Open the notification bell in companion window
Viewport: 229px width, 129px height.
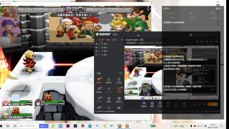click(211, 42)
